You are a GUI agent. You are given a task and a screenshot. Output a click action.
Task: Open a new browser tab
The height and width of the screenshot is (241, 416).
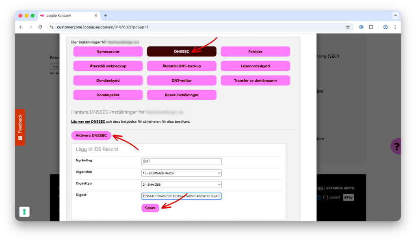point(106,15)
